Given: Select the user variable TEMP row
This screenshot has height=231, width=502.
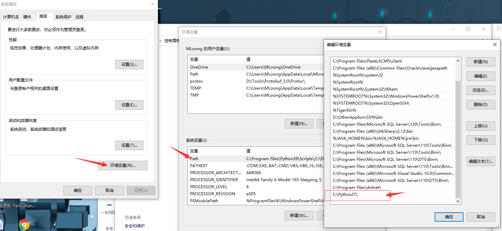Looking at the screenshot, I should [x=256, y=88].
